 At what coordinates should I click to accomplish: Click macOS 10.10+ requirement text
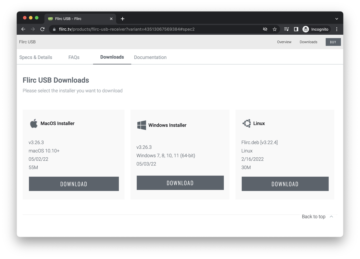click(x=44, y=151)
